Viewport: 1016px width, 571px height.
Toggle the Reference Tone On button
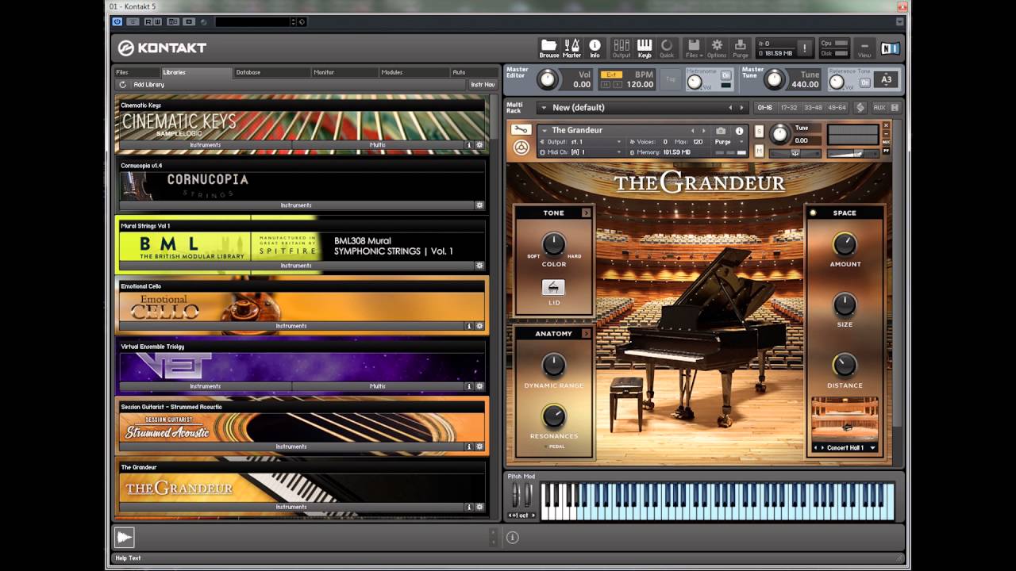pos(865,82)
